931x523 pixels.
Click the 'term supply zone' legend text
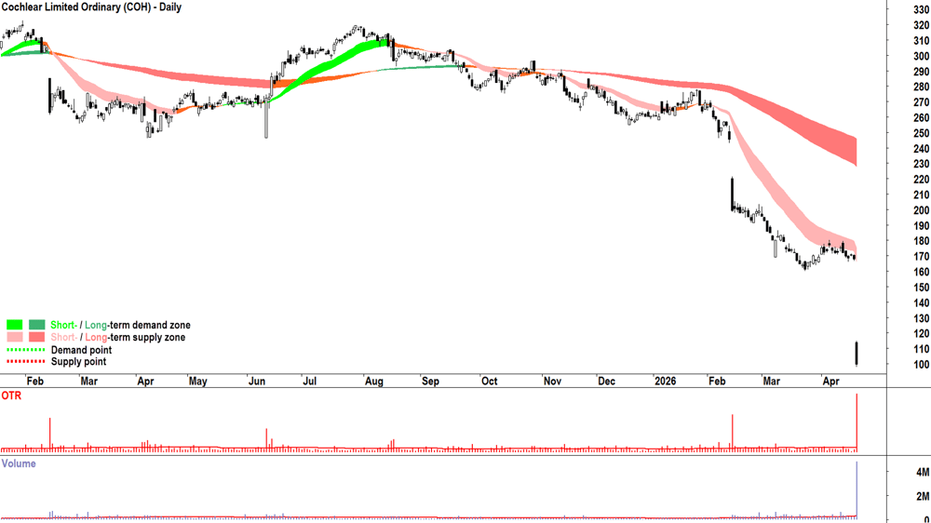click(148, 337)
